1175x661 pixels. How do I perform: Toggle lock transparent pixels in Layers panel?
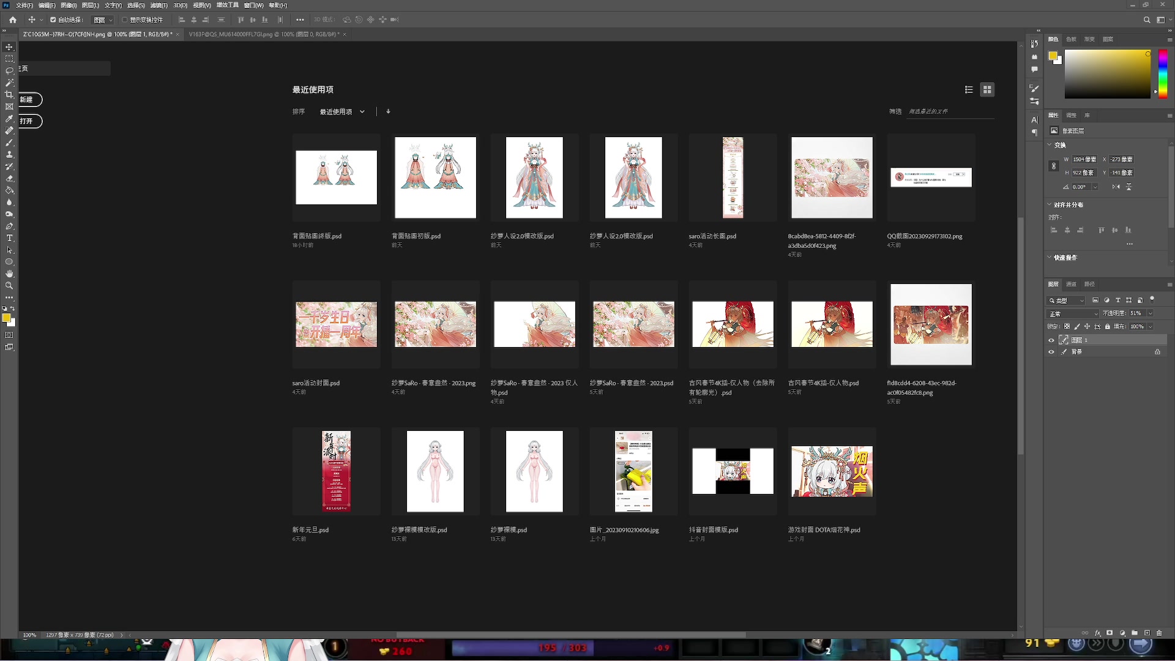pyautogui.click(x=1067, y=327)
